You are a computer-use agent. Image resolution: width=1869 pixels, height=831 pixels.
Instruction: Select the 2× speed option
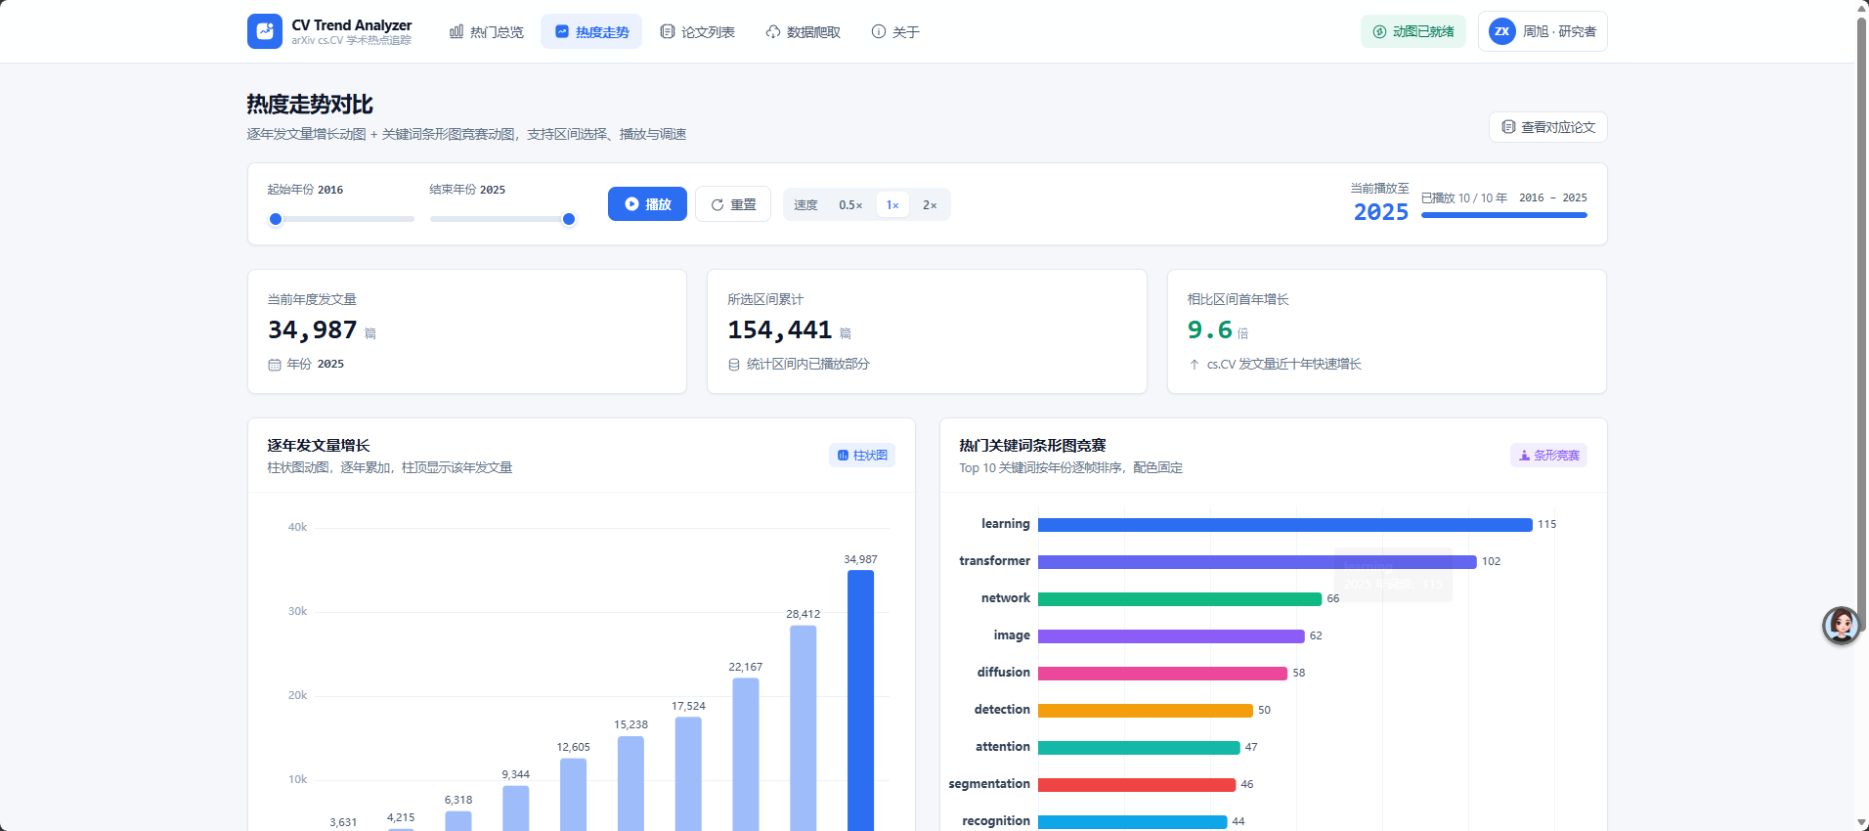coord(930,205)
